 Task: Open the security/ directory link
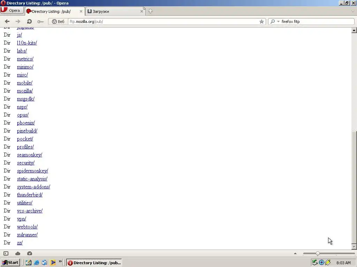tap(26, 163)
